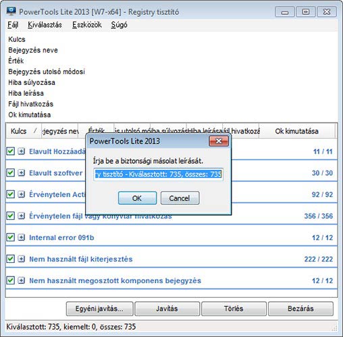Screen dimensions: 343x337
Task: Expand Érvénytelen fájl vagy könyvtár group
Action: [22, 216]
